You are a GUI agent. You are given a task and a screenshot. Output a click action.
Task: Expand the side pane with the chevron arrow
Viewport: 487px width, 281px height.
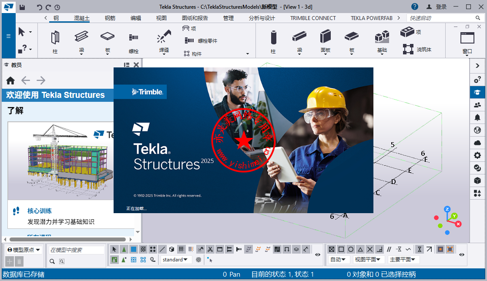tap(477, 66)
